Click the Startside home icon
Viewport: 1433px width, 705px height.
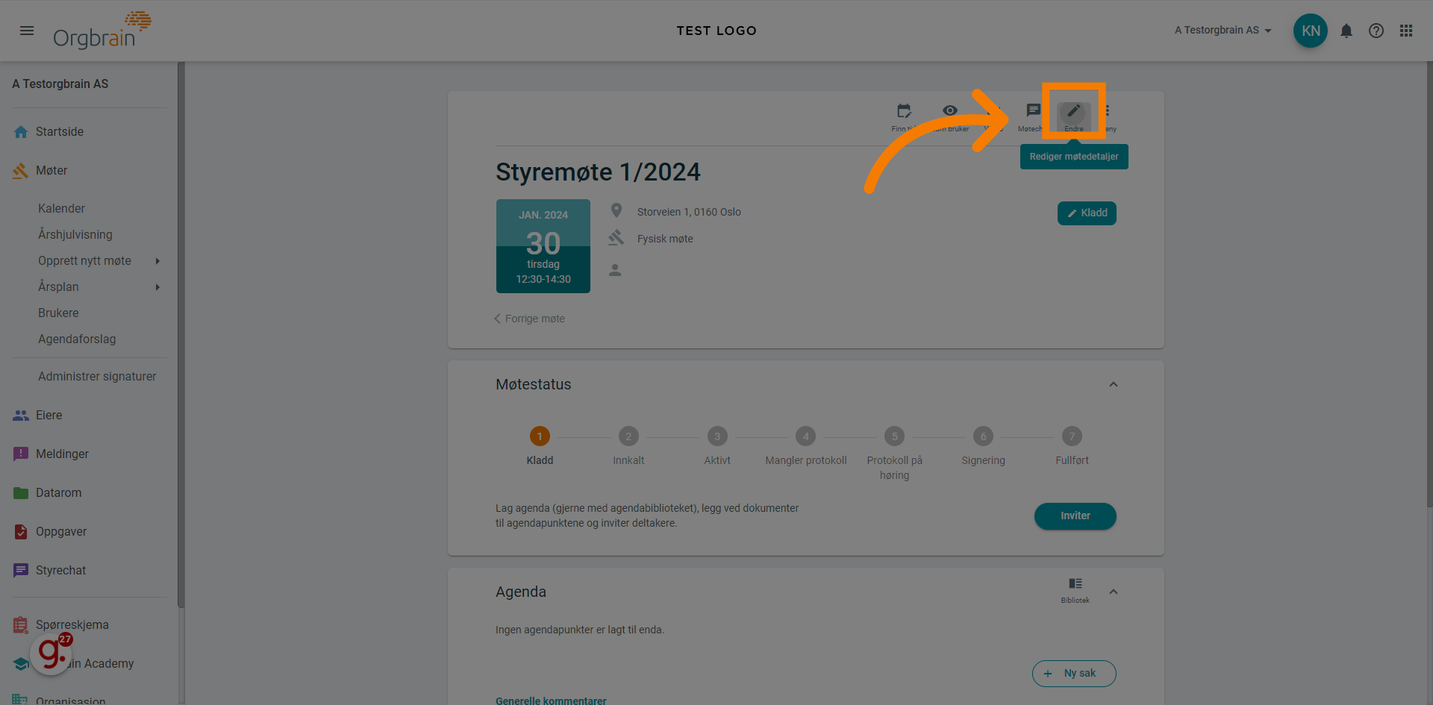pos(21,132)
